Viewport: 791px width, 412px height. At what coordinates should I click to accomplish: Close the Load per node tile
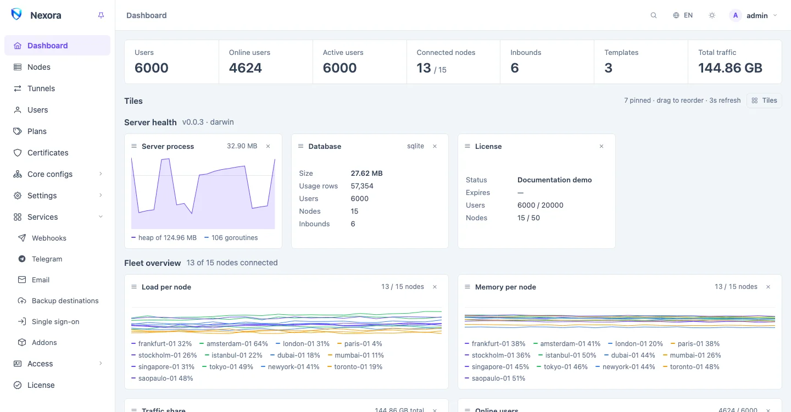coord(435,287)
